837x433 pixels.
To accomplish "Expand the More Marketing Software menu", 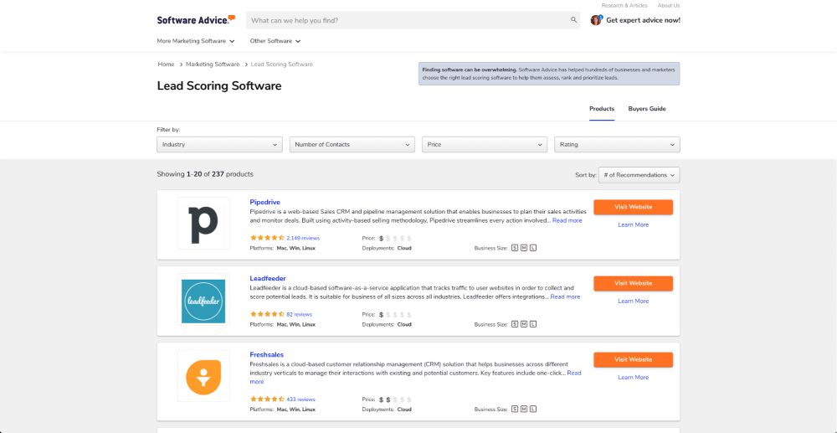I will click(x=195, y=41).
